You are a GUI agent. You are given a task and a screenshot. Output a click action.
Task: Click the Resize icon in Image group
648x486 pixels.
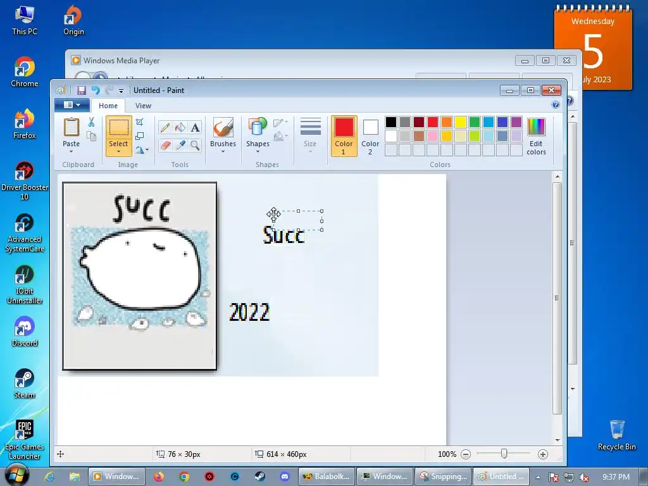click(x=140, y=135)
